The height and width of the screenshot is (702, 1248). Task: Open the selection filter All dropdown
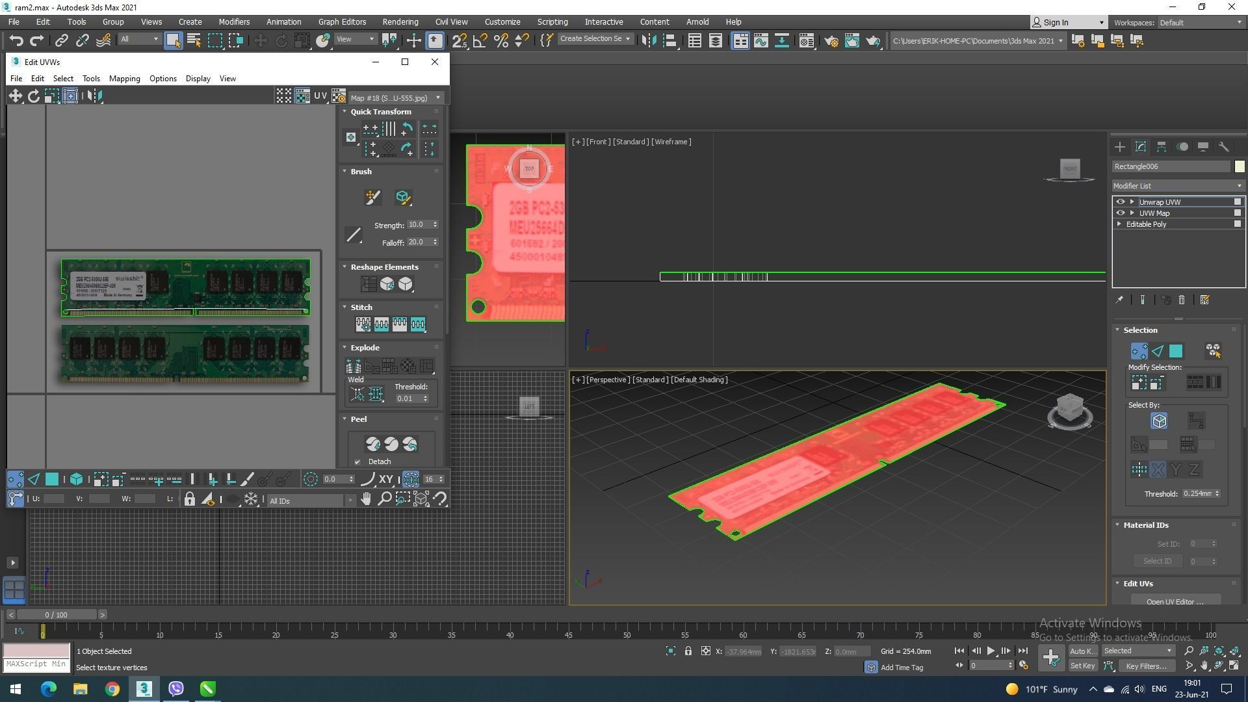click(139, 39)
